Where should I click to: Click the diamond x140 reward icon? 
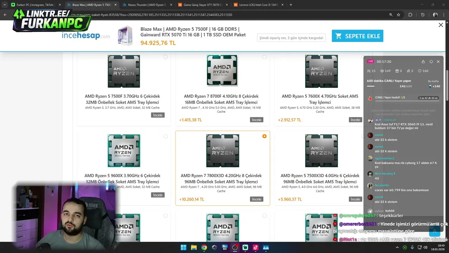coord(430,86)
